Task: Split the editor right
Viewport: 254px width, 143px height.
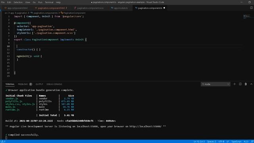Action: tap(251, 8)
